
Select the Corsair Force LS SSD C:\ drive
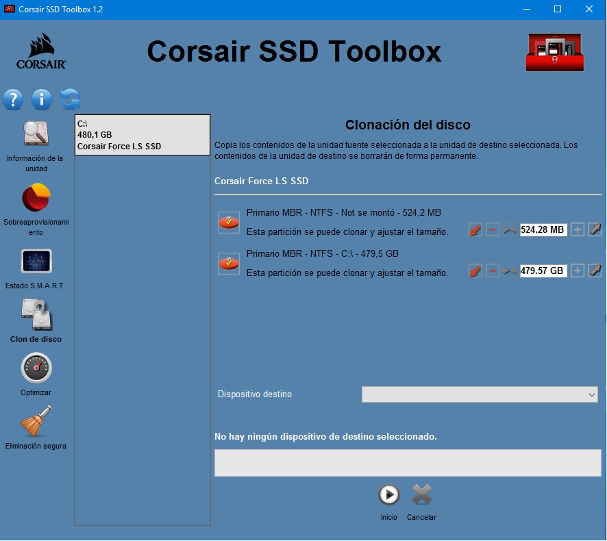click(142, 135)
